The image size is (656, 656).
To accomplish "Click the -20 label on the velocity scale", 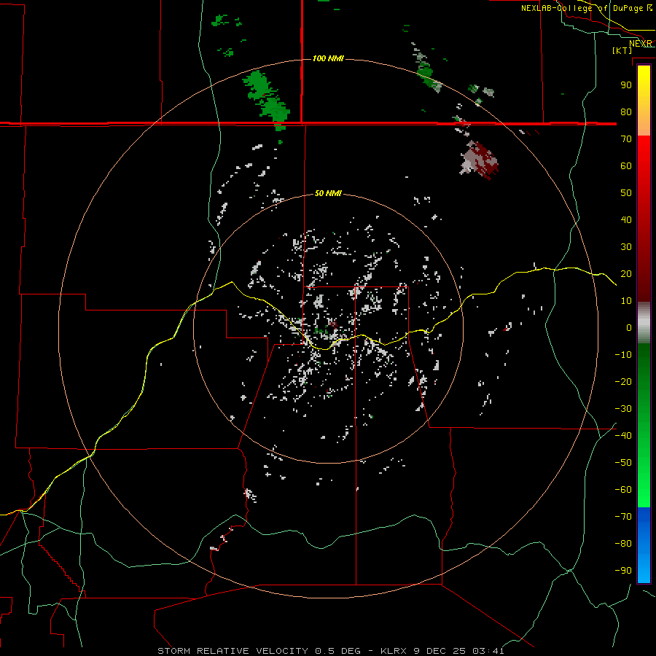I will coord(623,382).
